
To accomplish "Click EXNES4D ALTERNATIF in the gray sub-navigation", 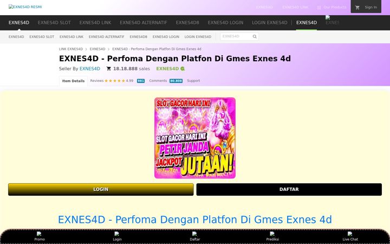I will pyautogui.click(x=107, y=37).
